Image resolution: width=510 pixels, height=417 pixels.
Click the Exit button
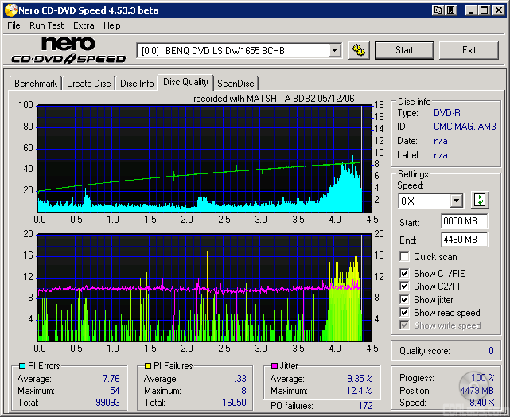point(469,50)
